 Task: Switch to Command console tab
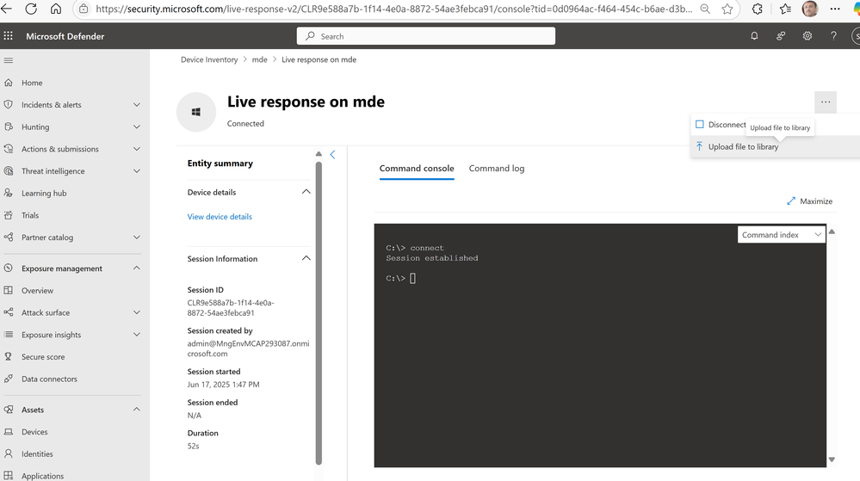(417, 169)
